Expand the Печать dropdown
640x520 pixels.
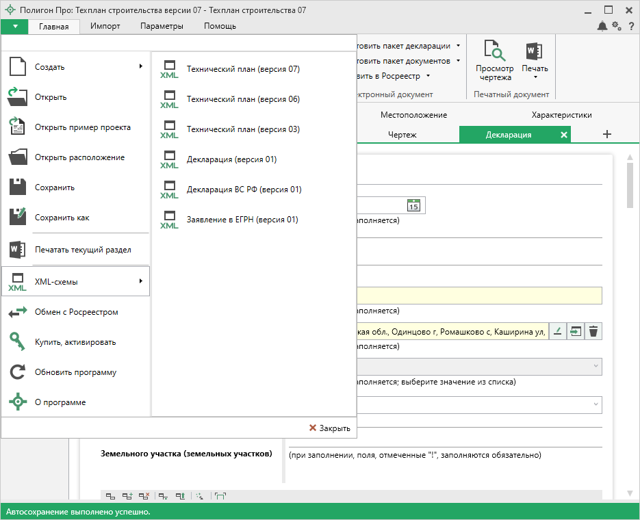[x=535, y=77]
